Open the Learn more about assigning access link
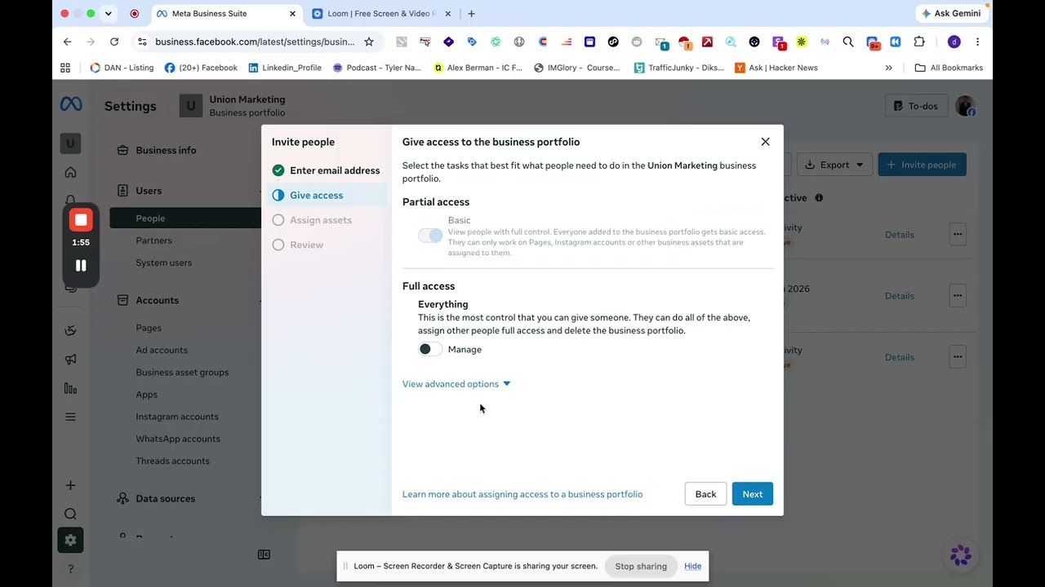This screenshot has width=1045, height=587. click(x=522, y=494)
